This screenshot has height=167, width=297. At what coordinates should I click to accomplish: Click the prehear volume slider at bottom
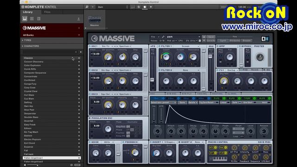click(x=32, y=165)
